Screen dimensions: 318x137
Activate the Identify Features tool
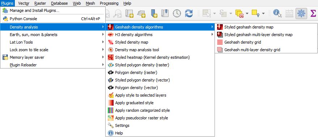click(x=277, y=14)
